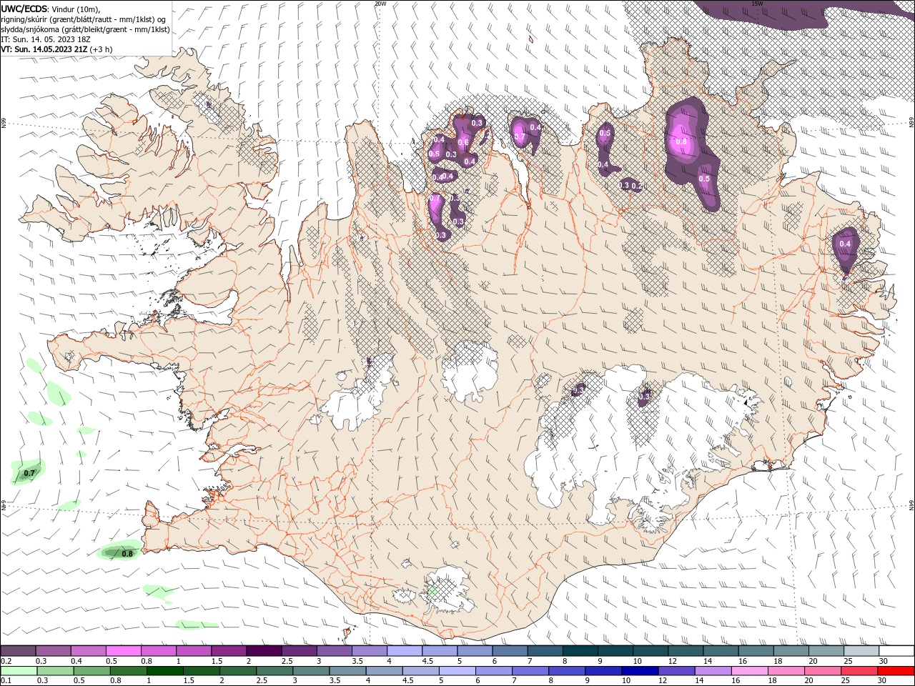The image size is (915, 686).
Task: Pick the lower legend swatch between 0.1 and 0.3
Action: coord(19,671)
